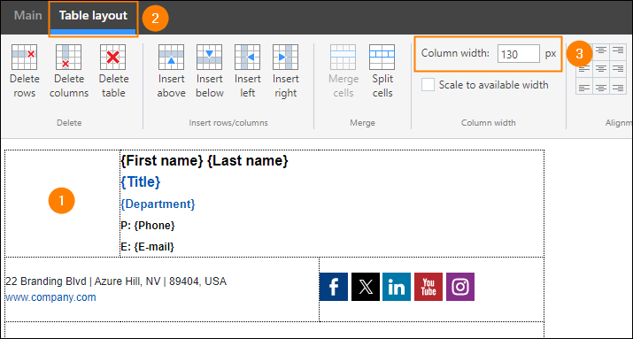Insert a row below
This screenshot has width=633, height=339.
pyautogui.click(x=210, y=58)
